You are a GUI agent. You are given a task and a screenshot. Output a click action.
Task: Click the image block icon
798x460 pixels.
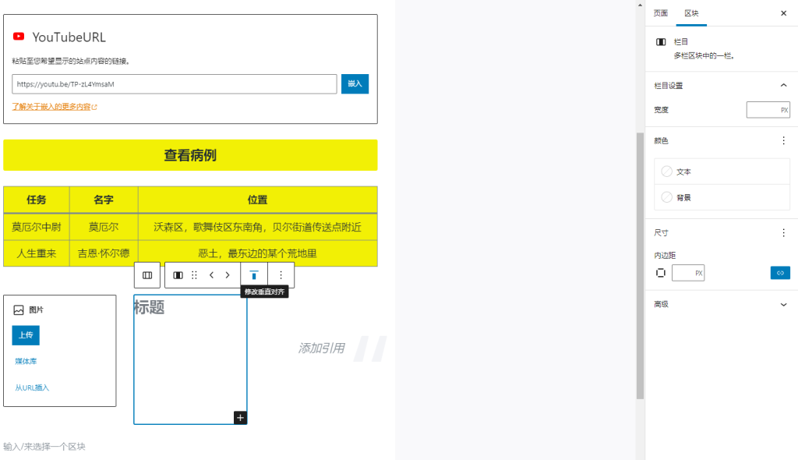[19, 310]
